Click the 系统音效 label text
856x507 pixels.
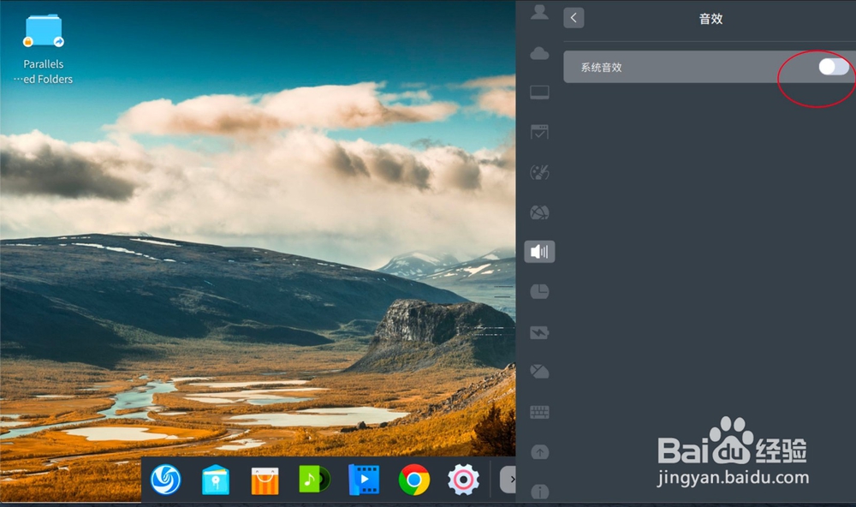(x=601, y=67)
